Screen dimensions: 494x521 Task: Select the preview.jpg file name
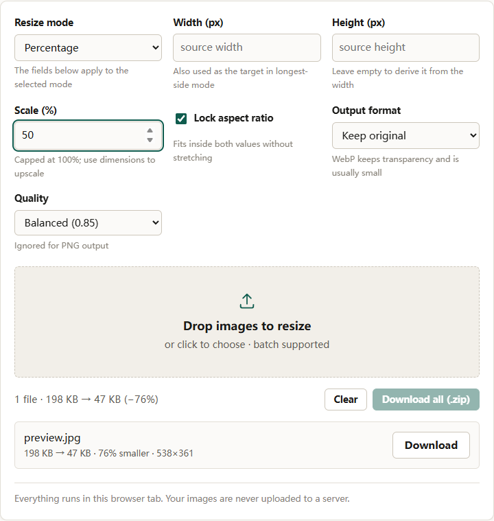point(52,438)
